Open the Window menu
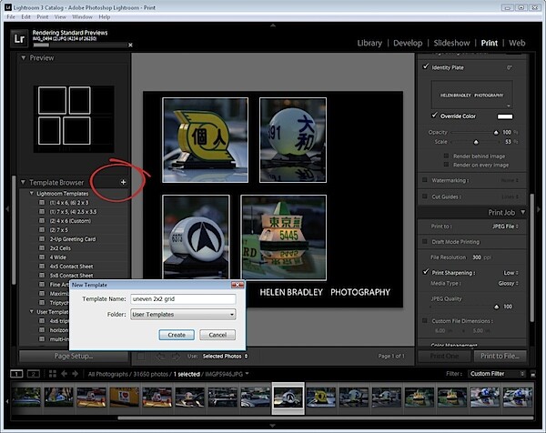The image size is (546, 433). point(82,16)
